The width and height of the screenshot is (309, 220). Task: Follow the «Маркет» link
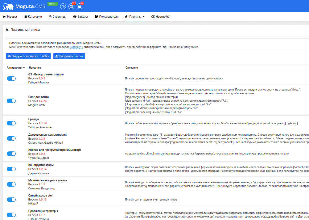pyautogui.click(x=76, y=47)
